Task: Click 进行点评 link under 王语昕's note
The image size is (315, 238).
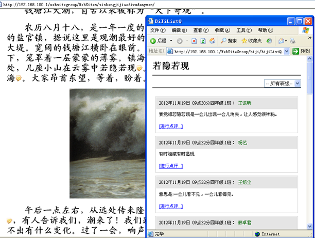Action: [171, 126]
